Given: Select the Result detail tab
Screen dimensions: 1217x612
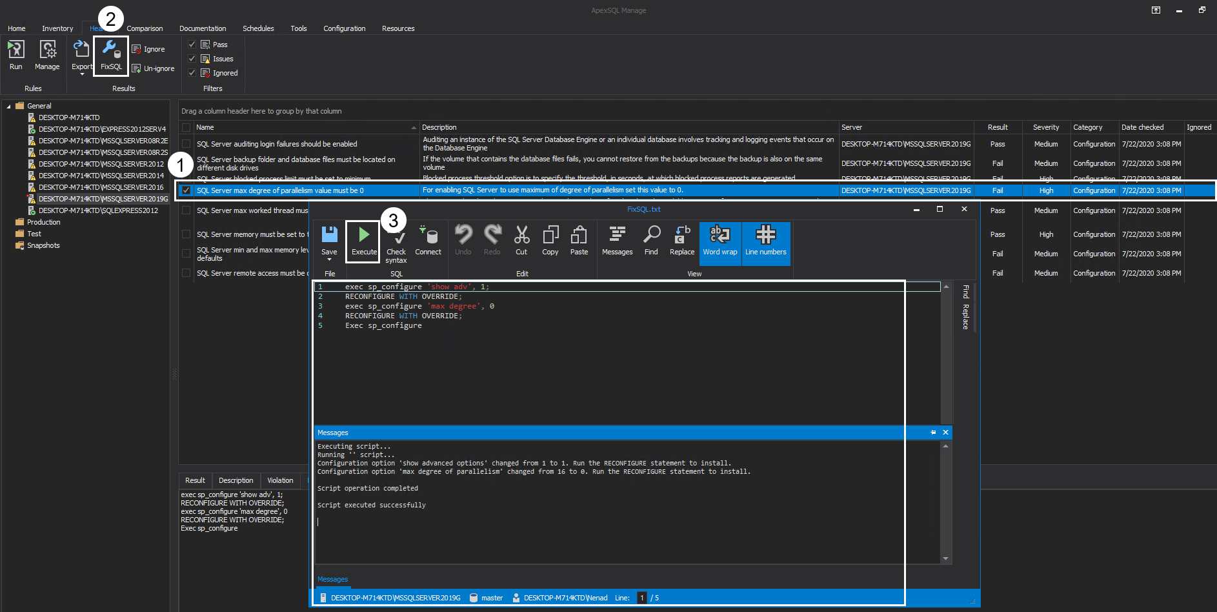Looking at the screenshot, I should point(195,480).
